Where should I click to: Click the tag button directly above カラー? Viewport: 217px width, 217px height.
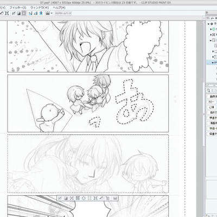212,97
